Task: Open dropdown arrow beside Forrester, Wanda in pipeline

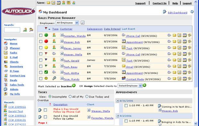Action: [62, 35]
